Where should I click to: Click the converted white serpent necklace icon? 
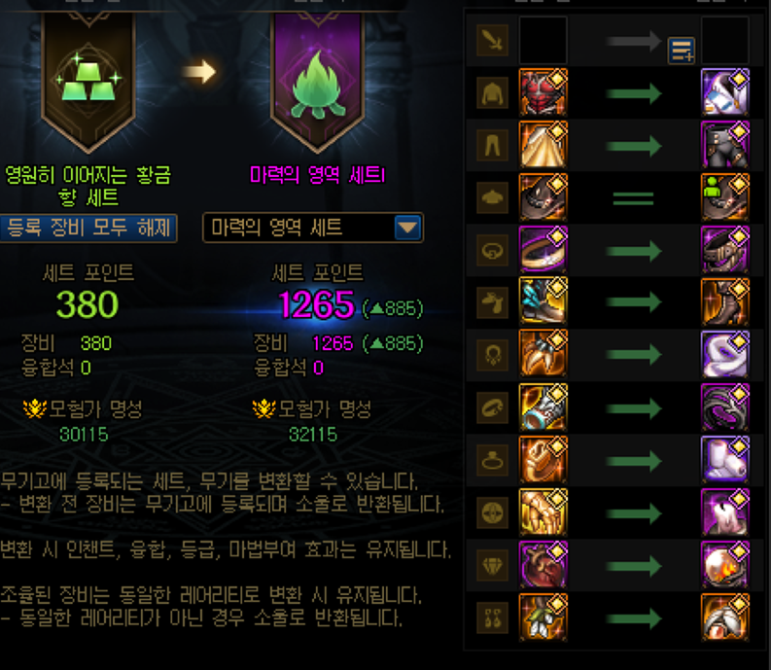[724, 354]
